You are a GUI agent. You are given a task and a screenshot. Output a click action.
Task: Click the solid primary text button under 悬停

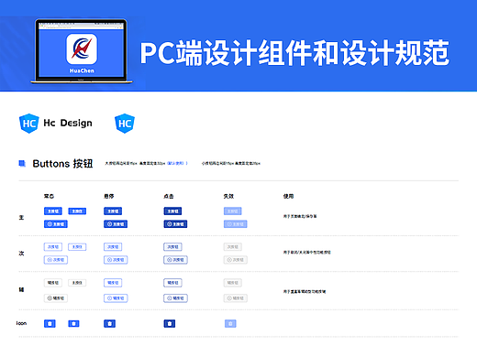coord(113,211)
